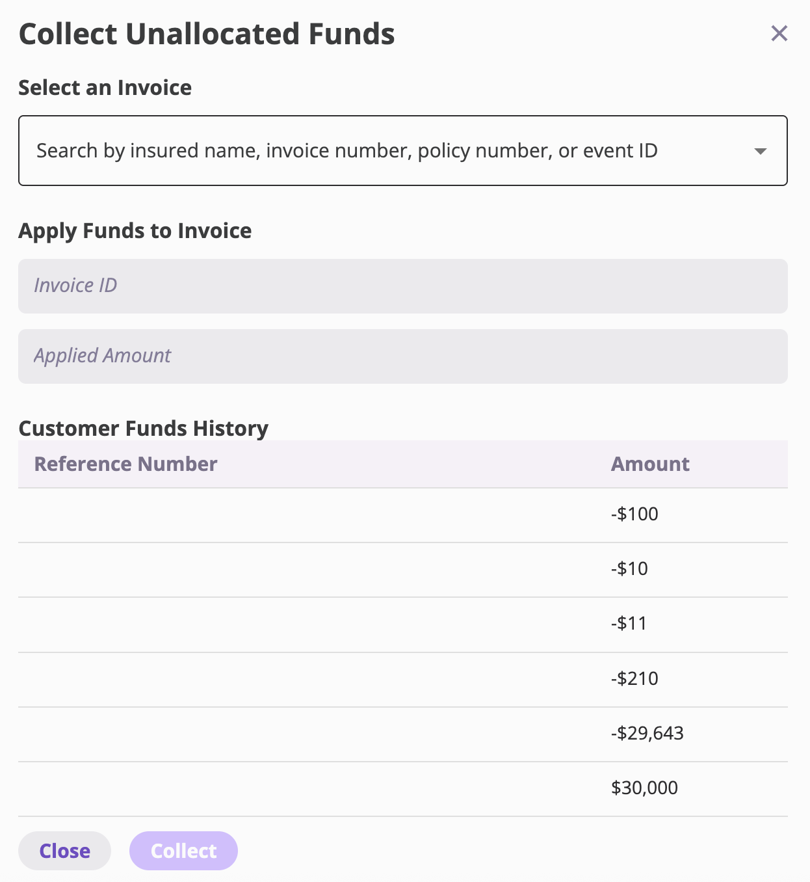Close the Collect Unallocated Funds dialog
Image resolution: width=810 pixels, height=882 pixels.
pyautogui.click(x=779, y=33)
